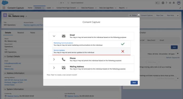The image size is (183, 99).
Task: Open the 620 SW 5th Avenue address link
Action: coord(16,82)
